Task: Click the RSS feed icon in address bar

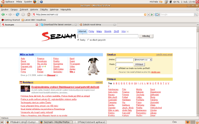Action: tap(145, 15)
